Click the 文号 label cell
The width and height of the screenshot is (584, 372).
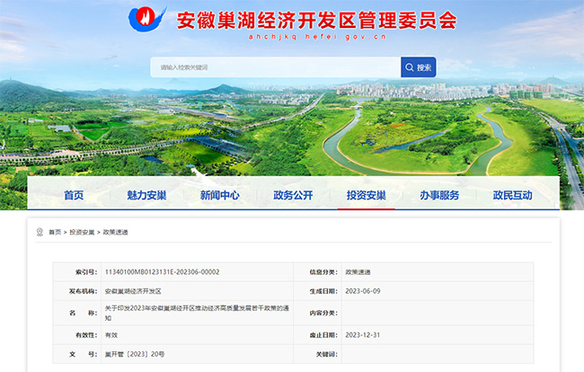[77, 354]
